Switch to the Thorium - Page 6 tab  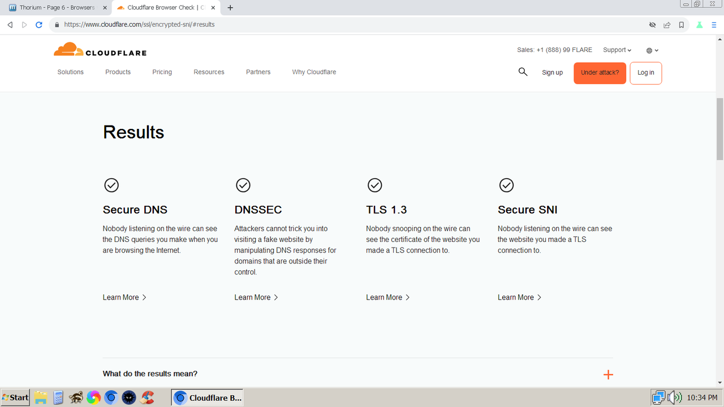[57, 8]
